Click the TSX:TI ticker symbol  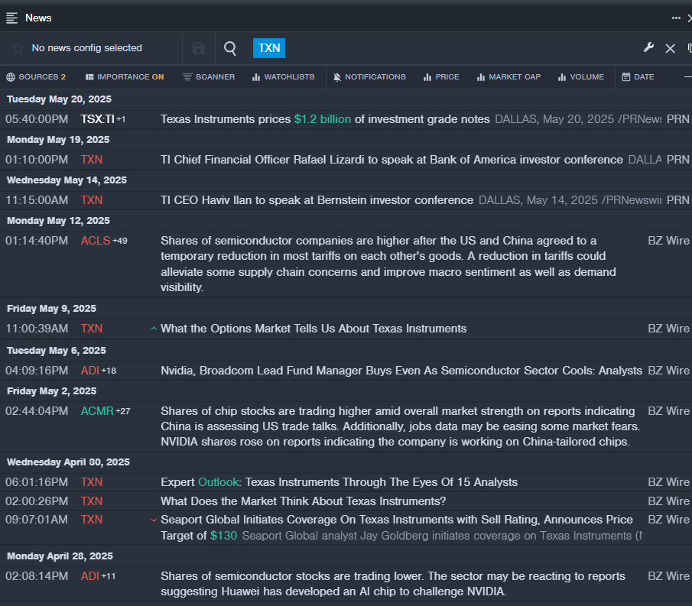click(x=98, y=119)
